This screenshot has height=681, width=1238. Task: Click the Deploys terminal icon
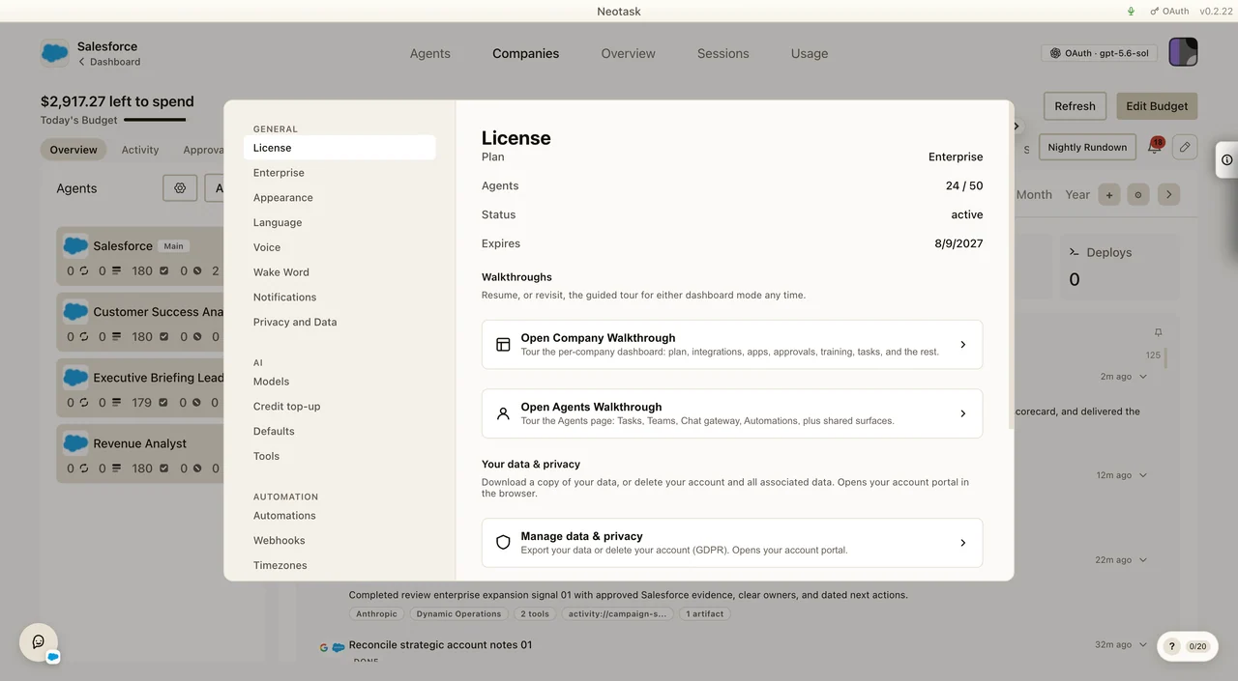coord(1074,252)
